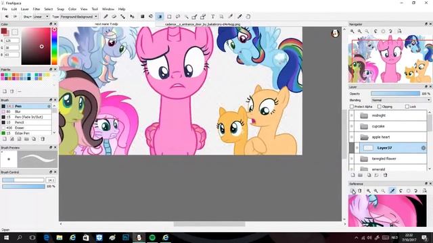433x243 pixels.
Task: Add a new layer folder
Action: tap(361, 175)
